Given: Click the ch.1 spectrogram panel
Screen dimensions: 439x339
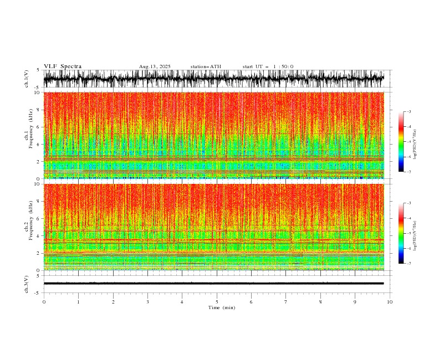Looking at the screenshot, I should click(x=214, y=135).
